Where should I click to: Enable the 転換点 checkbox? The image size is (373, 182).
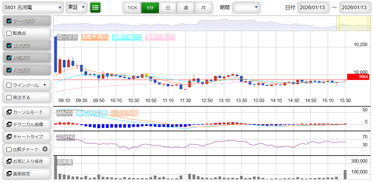coord(9,33)
